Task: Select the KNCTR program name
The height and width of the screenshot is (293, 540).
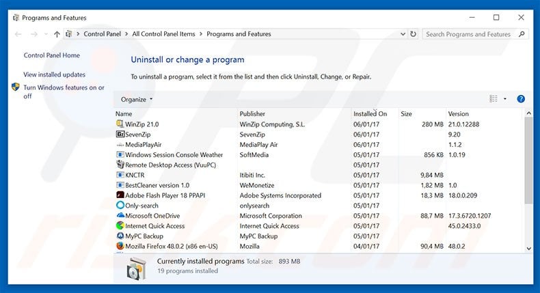Action: click(135, 176)
